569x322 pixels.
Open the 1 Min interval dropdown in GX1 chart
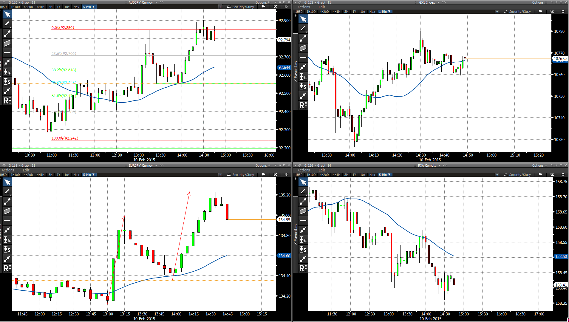pos(385,12)
